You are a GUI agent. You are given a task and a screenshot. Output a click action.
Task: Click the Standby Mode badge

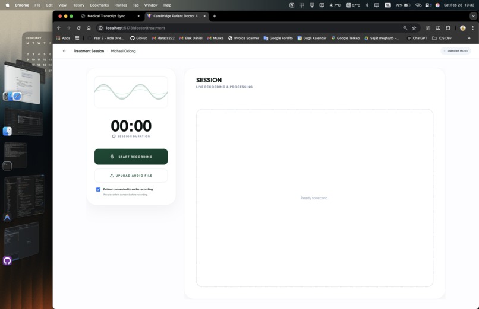[x=456, y=51]
